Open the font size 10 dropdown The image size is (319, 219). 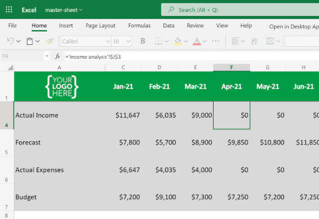coord(129,41)
